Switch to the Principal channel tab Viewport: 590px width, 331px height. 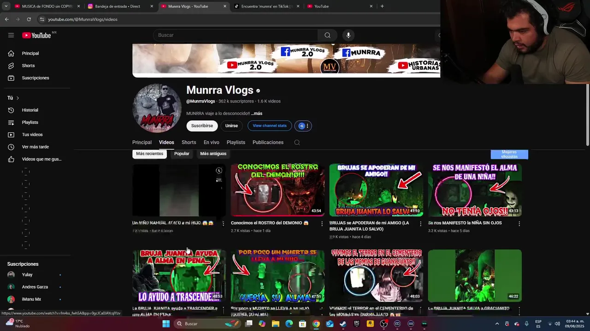tap(142, 143)
